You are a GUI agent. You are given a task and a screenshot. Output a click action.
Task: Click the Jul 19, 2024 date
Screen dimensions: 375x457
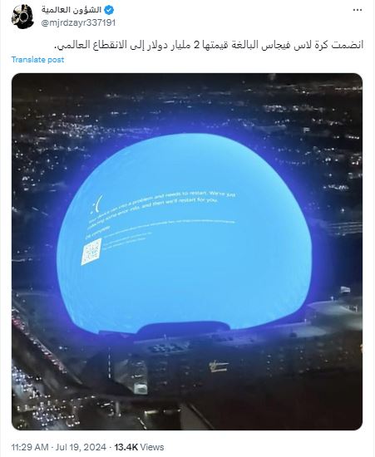coord(81,447)
